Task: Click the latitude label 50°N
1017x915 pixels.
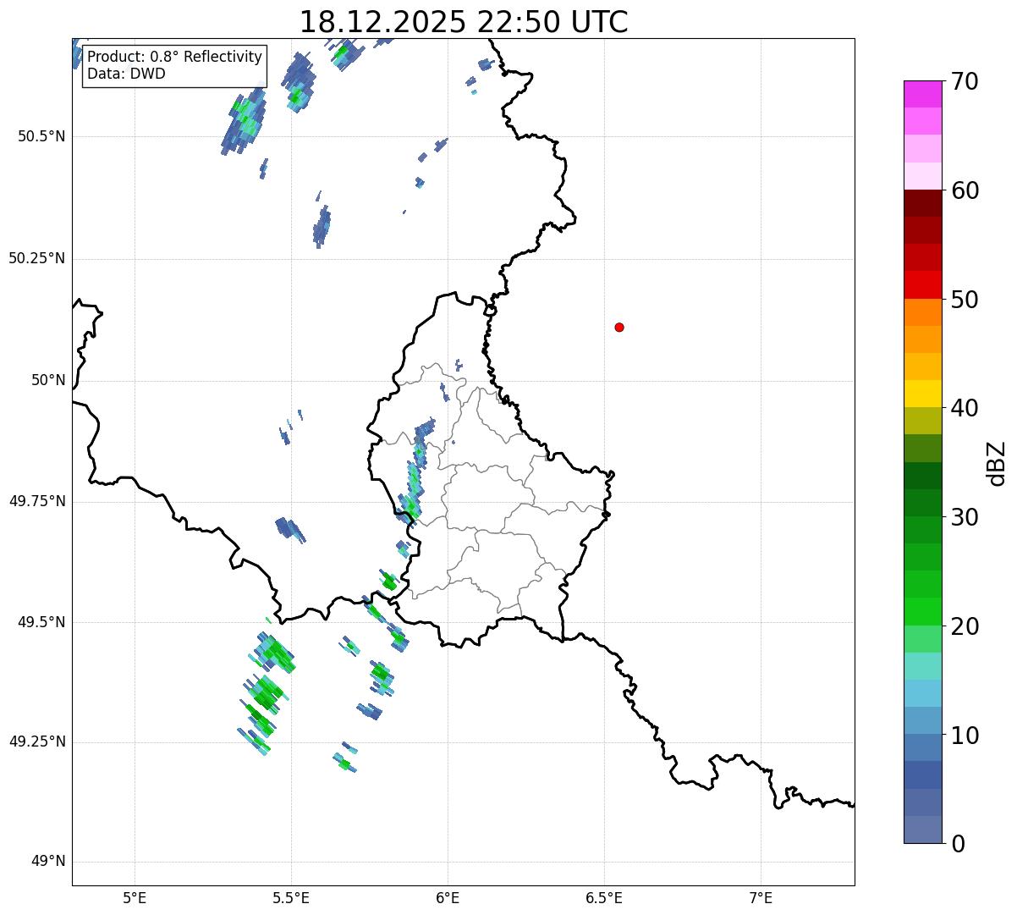Action: (x=48, y=380)
